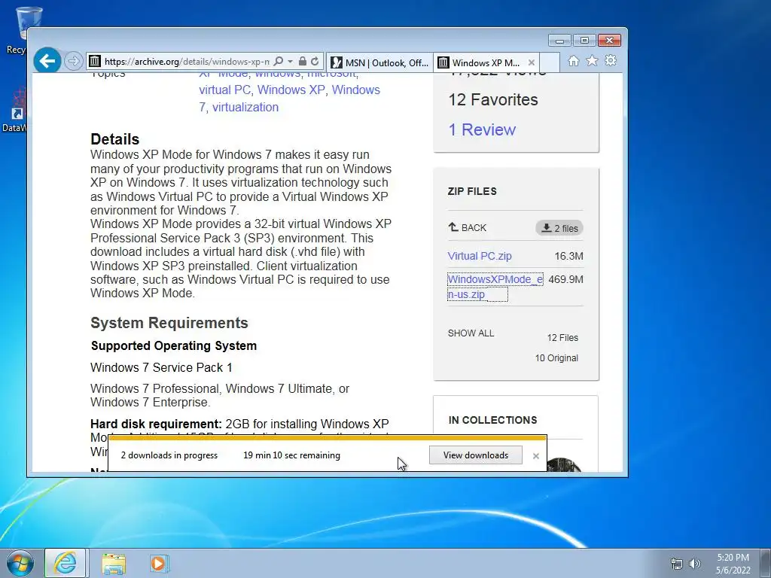The image size is (771, 578).
Task: Click the address bar URL field
Action: [187, 62]
